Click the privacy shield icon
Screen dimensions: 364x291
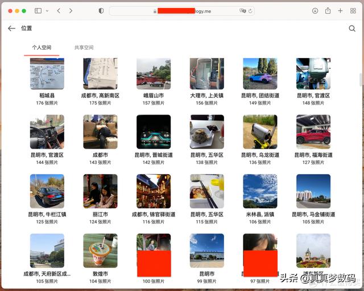[101, 11]
